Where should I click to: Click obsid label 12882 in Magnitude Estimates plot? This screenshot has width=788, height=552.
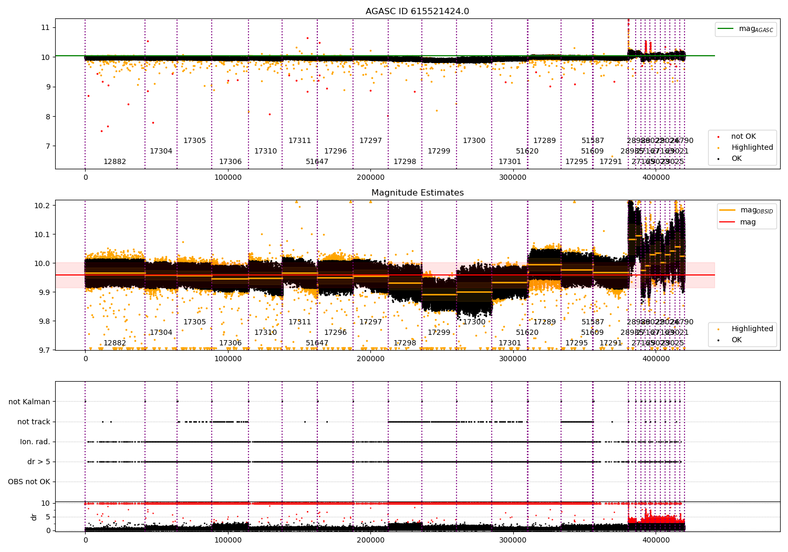115,343
